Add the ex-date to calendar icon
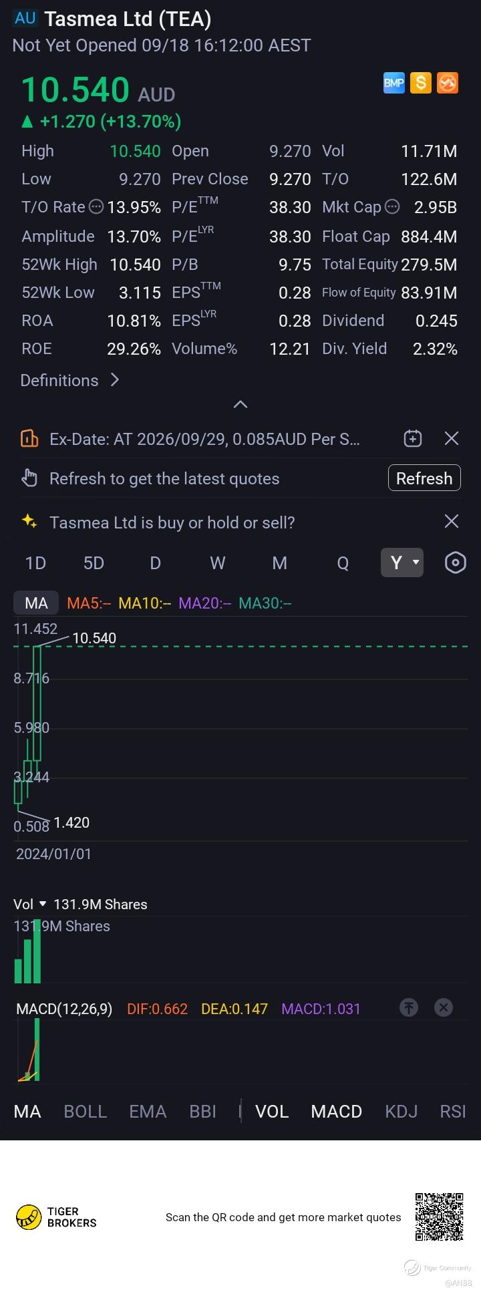Image resolution: width=481 pixels, height=1294 pixels. click(413, 438)
